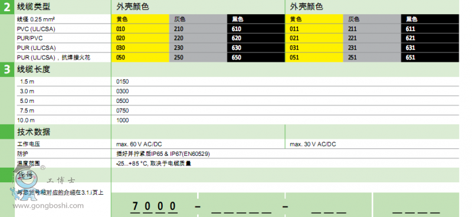This screenshot has height=217, width=472.
Task: Click the 技术数据 section header
Action: pos(34,132)
